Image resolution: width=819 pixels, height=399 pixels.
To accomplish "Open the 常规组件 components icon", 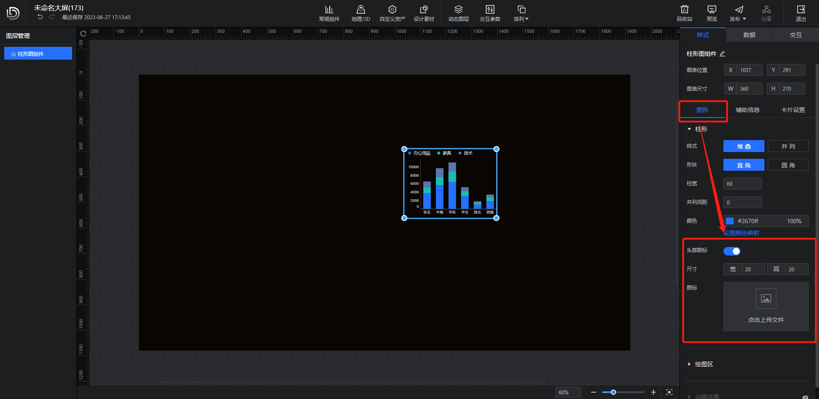I will pyautogui.click(x=329, y=13).
